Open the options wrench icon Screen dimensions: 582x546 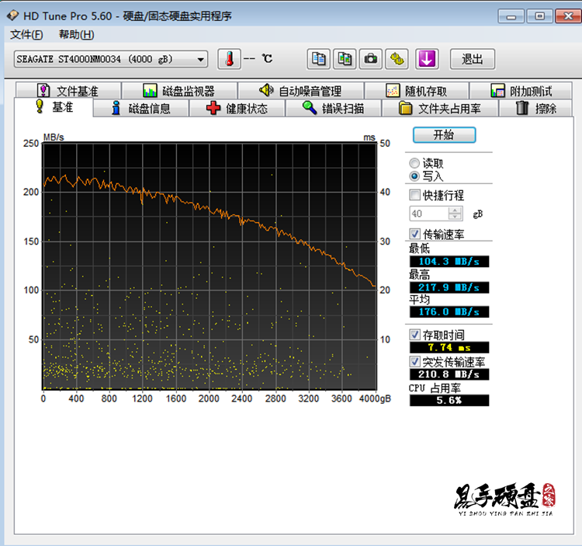397,59
